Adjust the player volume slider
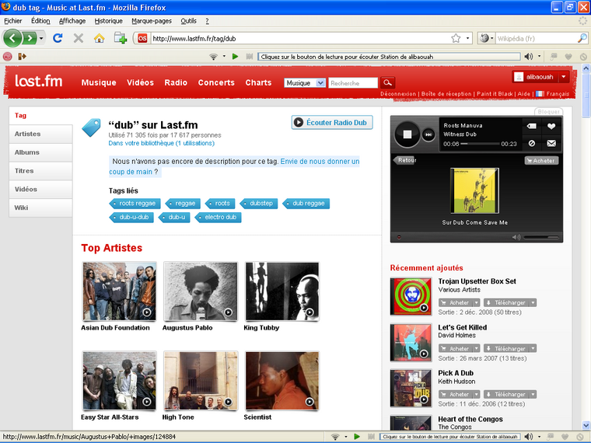This screenshot has height=443, width=591. (541, 237)
